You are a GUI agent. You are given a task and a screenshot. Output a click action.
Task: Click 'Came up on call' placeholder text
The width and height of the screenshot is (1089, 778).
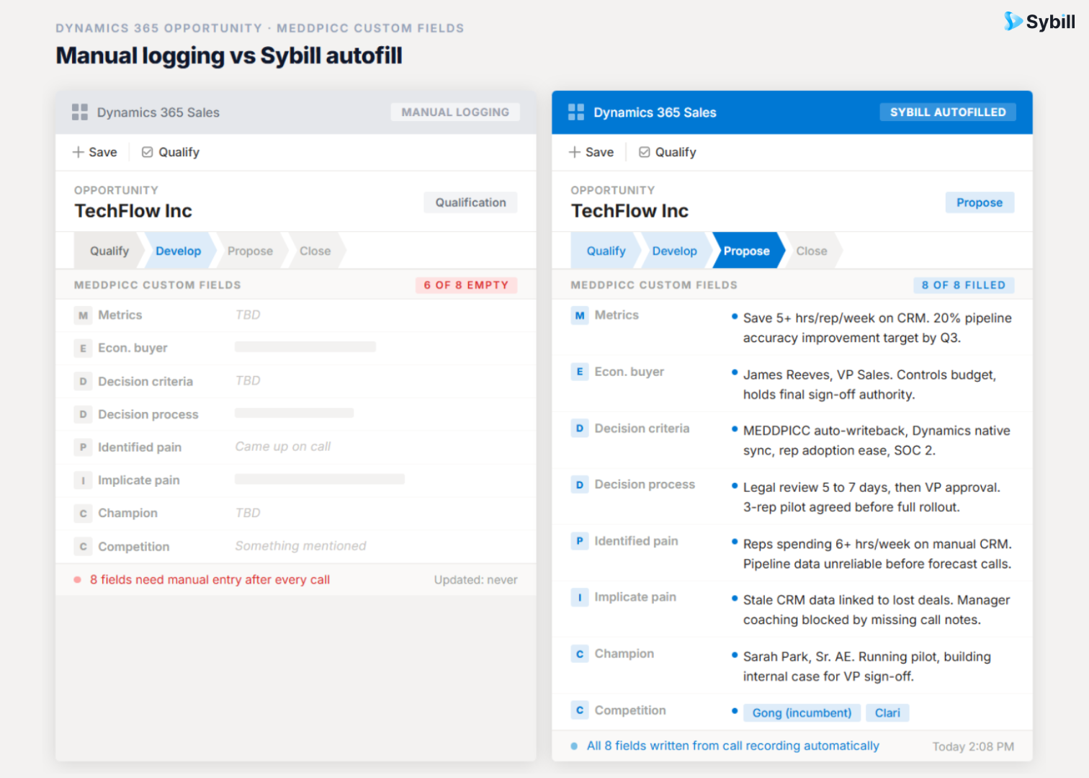click(283, 447)
